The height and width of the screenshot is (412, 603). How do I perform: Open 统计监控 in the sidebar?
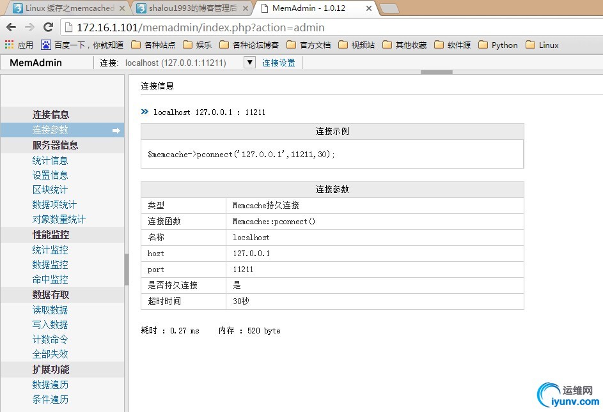click(x=50, y=250)
